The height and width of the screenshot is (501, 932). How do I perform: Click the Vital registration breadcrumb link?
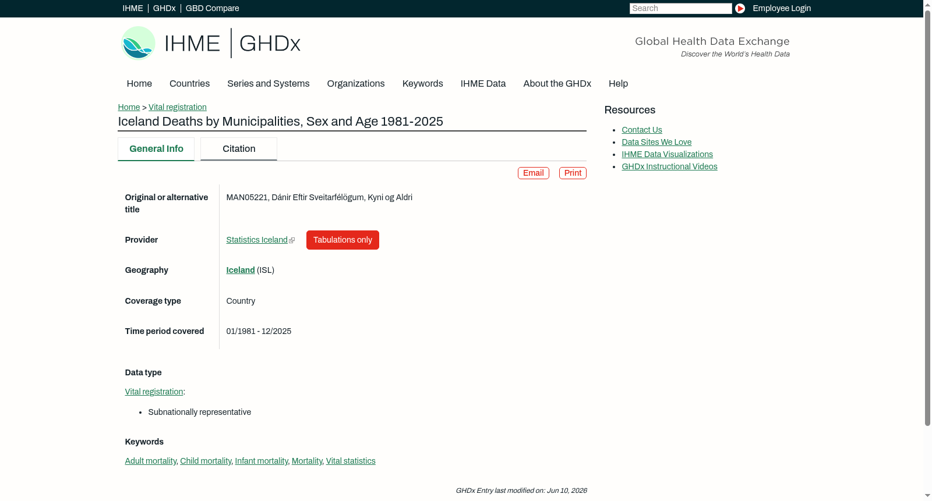178,107
